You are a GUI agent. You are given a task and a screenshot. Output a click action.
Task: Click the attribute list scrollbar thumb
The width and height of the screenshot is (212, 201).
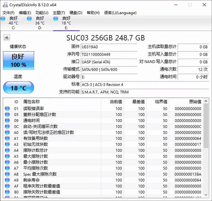(x=206, y=125)
